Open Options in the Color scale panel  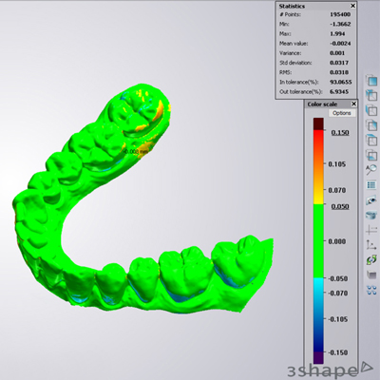coord(342,113)
